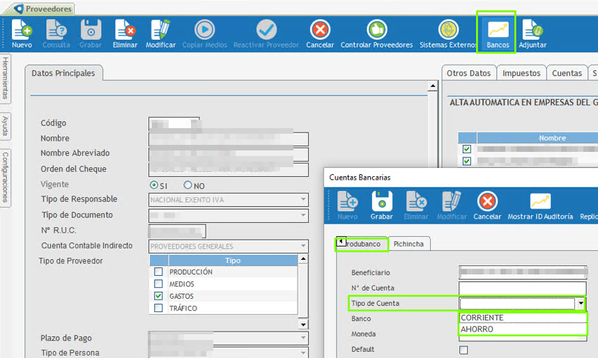Click scroll-up arrow of Tipo de Proveedor list
Image resolution: width=598 pixels, height=358 pixels.
click(x=302, y=259)
